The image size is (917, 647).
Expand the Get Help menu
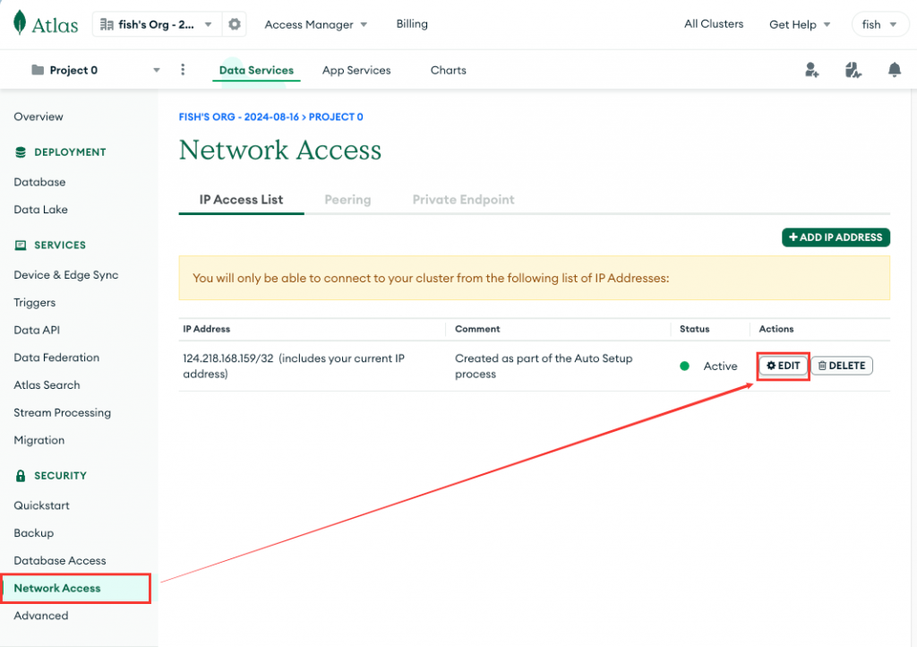(x=800, y=24)
